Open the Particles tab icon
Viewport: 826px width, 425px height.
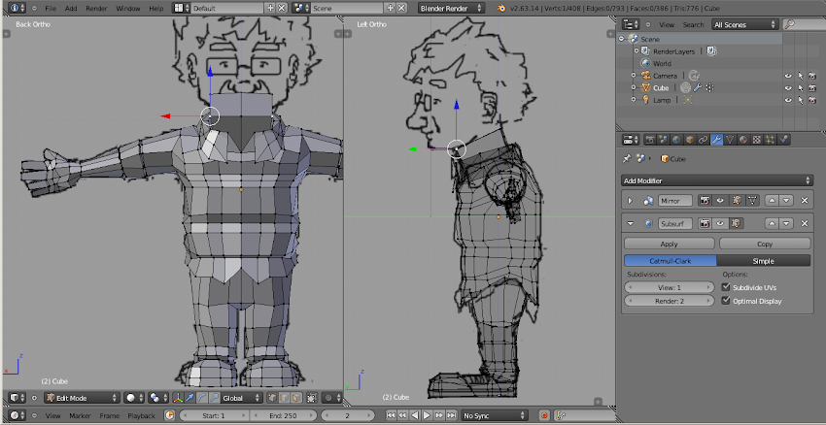coord(771,140)
